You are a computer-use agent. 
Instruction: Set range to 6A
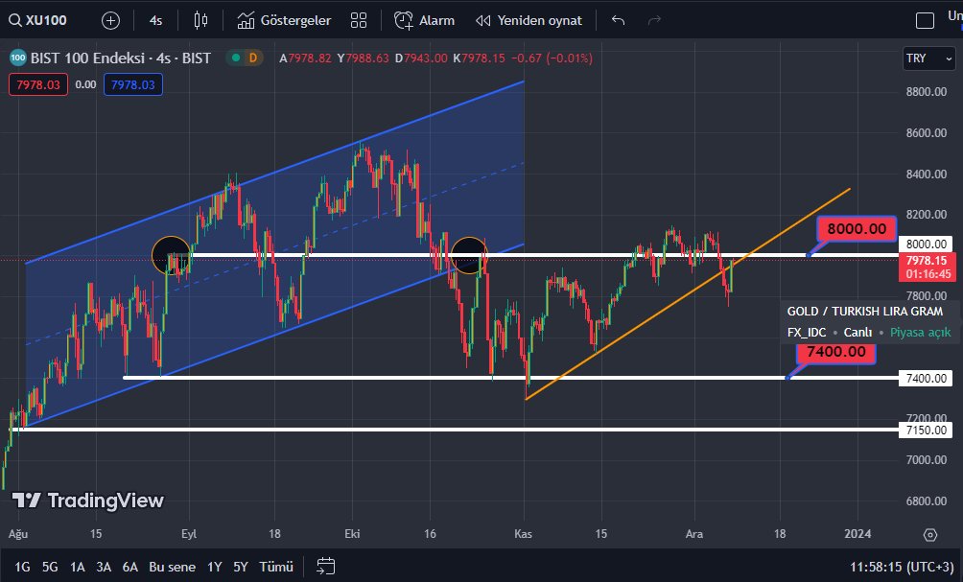[129, 567]
